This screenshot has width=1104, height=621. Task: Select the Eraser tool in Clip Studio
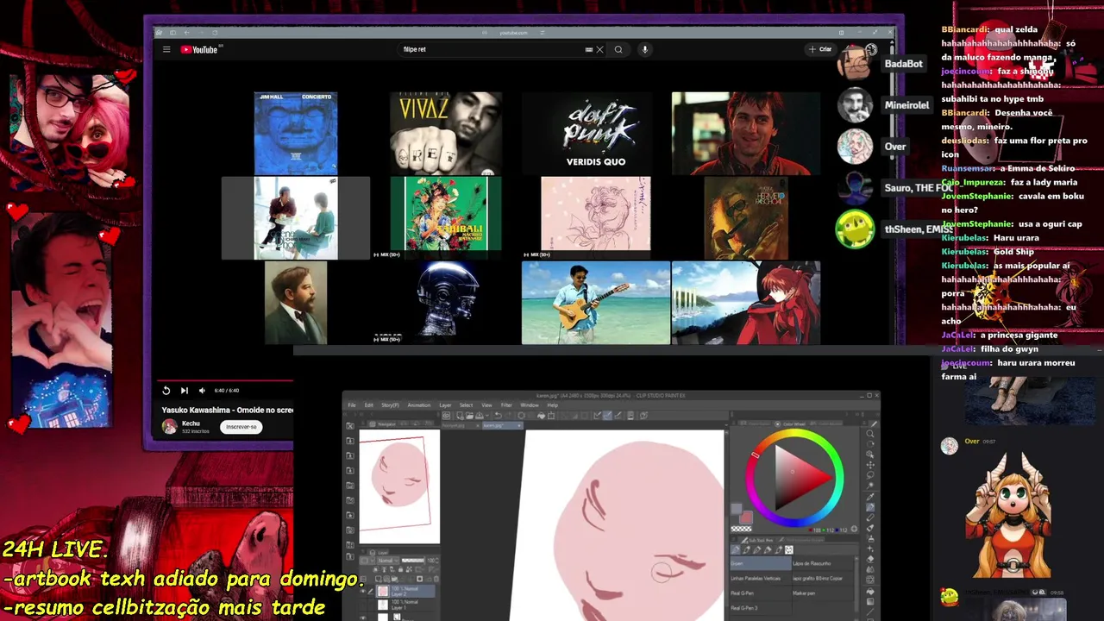[870, 559]
